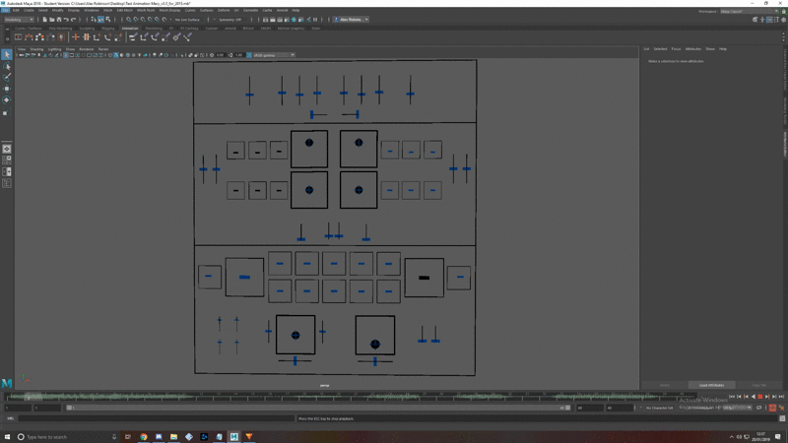Open Attribute Editor Focus menu

[676, 49]
